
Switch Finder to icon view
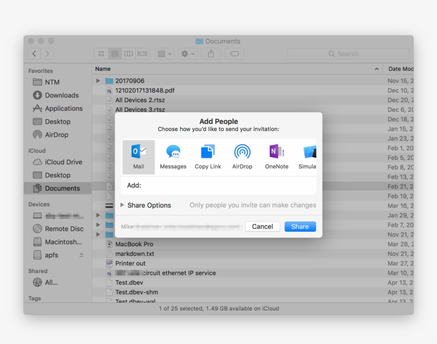[101, 53]
